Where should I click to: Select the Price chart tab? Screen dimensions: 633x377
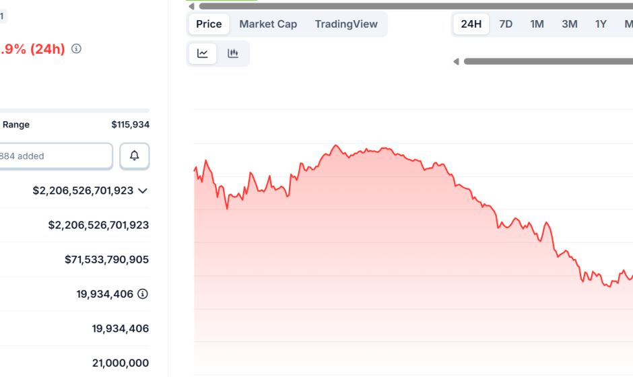point(209,24)
